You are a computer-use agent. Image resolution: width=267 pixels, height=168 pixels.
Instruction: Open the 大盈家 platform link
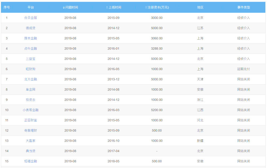(x=31, y=141)
